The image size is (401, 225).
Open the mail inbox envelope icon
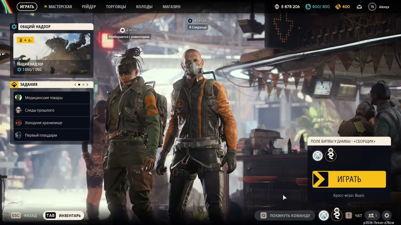(359, 7)
